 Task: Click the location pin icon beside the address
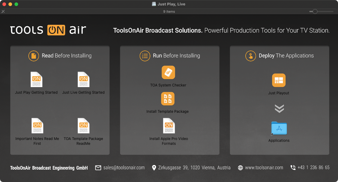coord(154,168)
